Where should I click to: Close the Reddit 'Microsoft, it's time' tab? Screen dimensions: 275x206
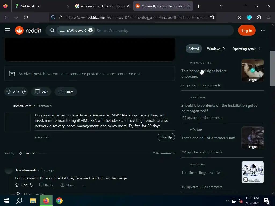(x=188, y=6)
